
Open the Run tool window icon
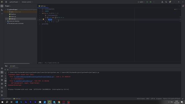pyautogui.click(x=2, y=72)
